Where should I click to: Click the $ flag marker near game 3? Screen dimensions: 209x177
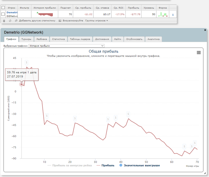(x=26, y=62)
